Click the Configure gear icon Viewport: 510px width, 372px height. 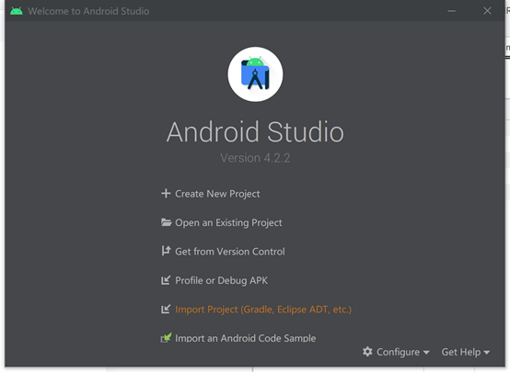[x=367, y=352]
